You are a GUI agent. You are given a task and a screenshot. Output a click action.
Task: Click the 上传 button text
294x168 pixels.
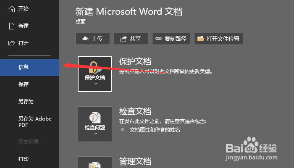pyautogui.click(x=97, y=39)
